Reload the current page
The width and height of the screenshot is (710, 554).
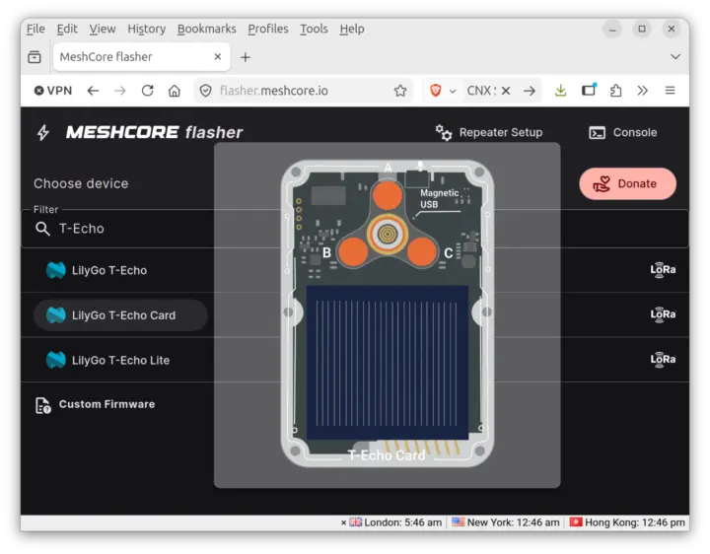tap(147, 91)
